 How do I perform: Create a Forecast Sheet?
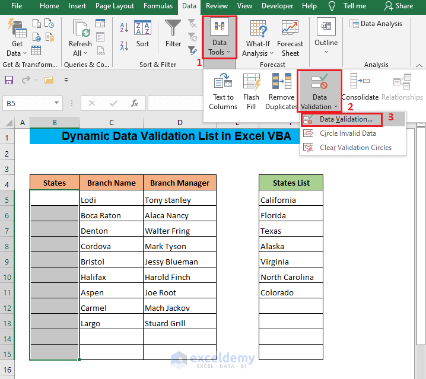(x=290, y=38)
